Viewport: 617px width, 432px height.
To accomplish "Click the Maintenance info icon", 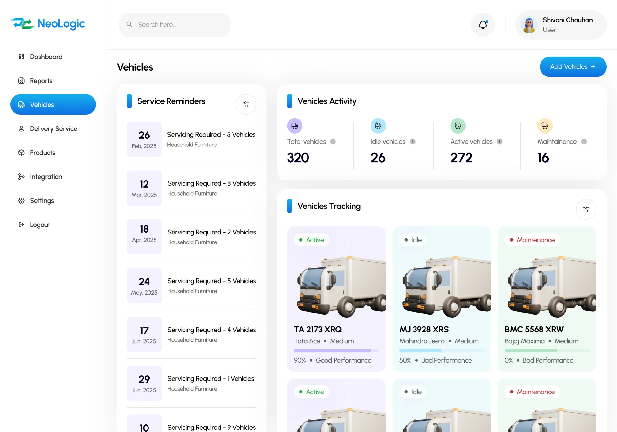I will [584, 141].
